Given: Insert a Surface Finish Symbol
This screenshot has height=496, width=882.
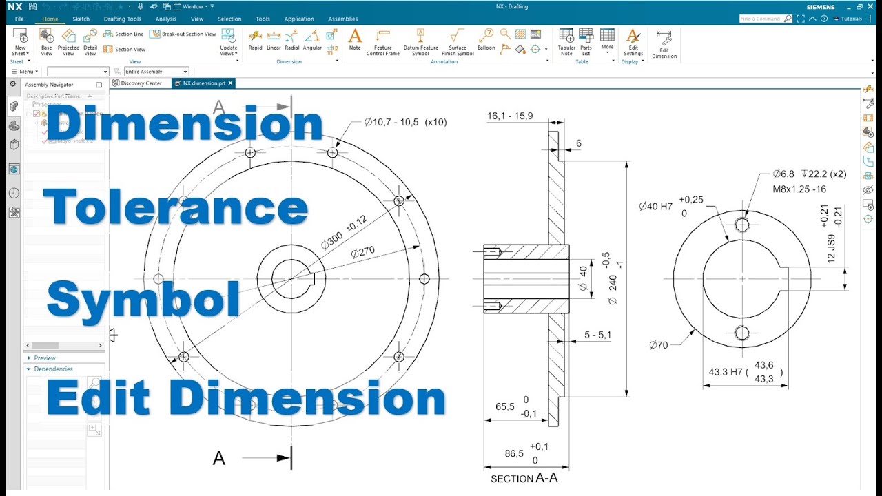Looking at the screenshot, I should point(458,43).
